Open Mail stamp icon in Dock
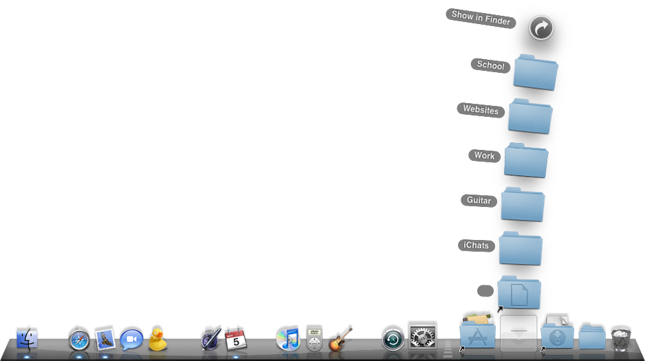Screen dimensions: 645x361 [105, 339]
